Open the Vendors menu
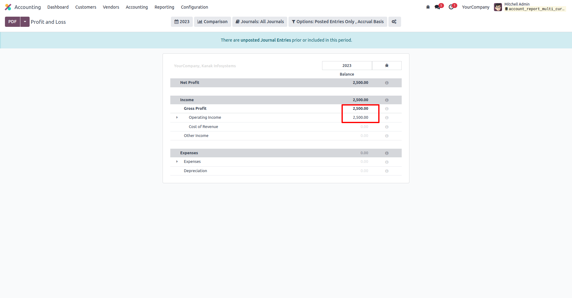 tap(111, 7)
